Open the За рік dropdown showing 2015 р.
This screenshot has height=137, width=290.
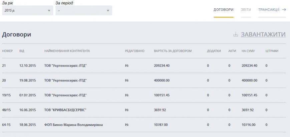[28, 10]
